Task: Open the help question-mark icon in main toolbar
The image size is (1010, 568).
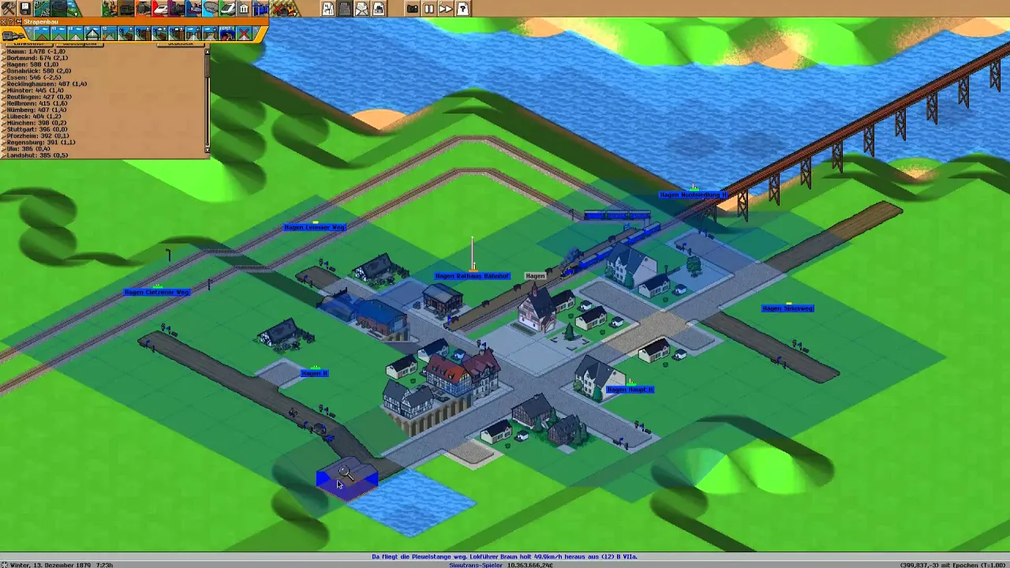Action: point(463,8)
